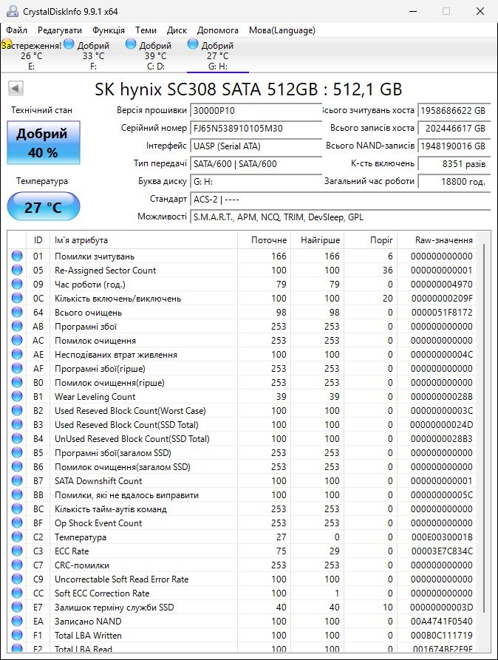Click the Ім'я атрибута column header
This screenshot has width=498, height=660.
143,240
